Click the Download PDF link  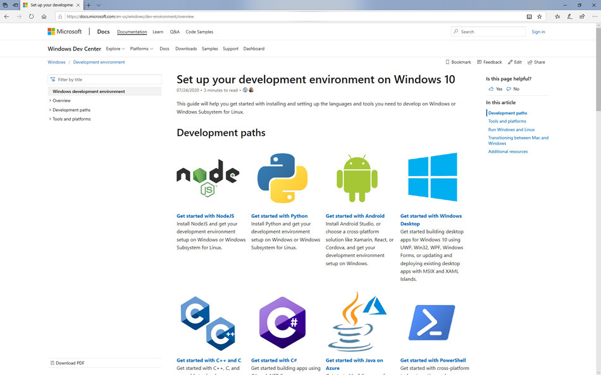tap(68, 362)
